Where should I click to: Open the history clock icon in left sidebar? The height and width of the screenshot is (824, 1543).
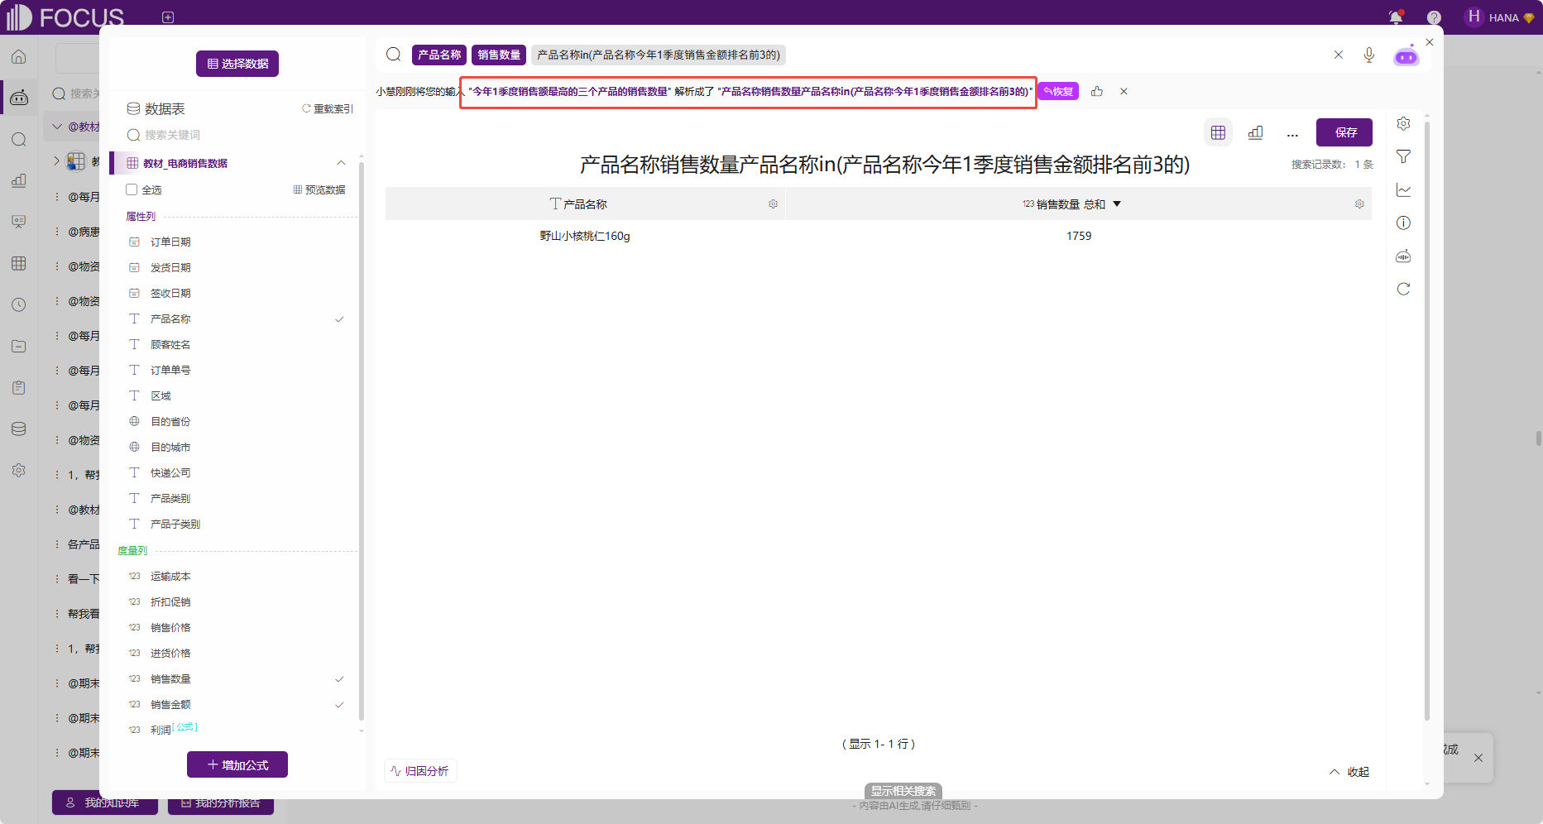(x=19, y=304)
